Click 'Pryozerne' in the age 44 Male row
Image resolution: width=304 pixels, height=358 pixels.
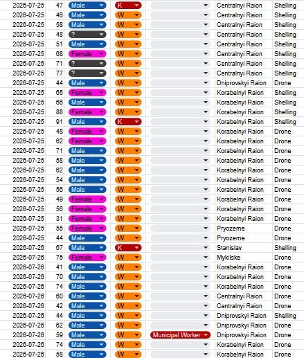click(x=231, y=238)
